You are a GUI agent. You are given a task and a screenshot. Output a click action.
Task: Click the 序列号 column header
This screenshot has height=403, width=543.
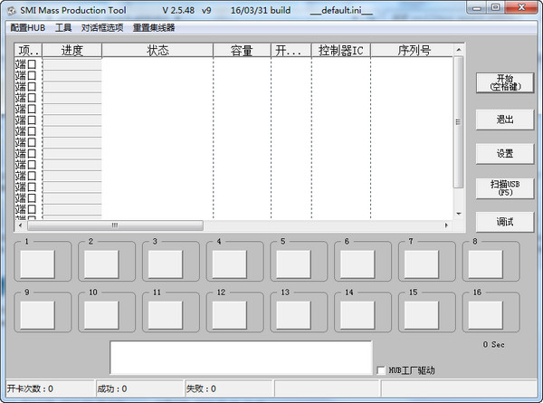click(414, 51)
